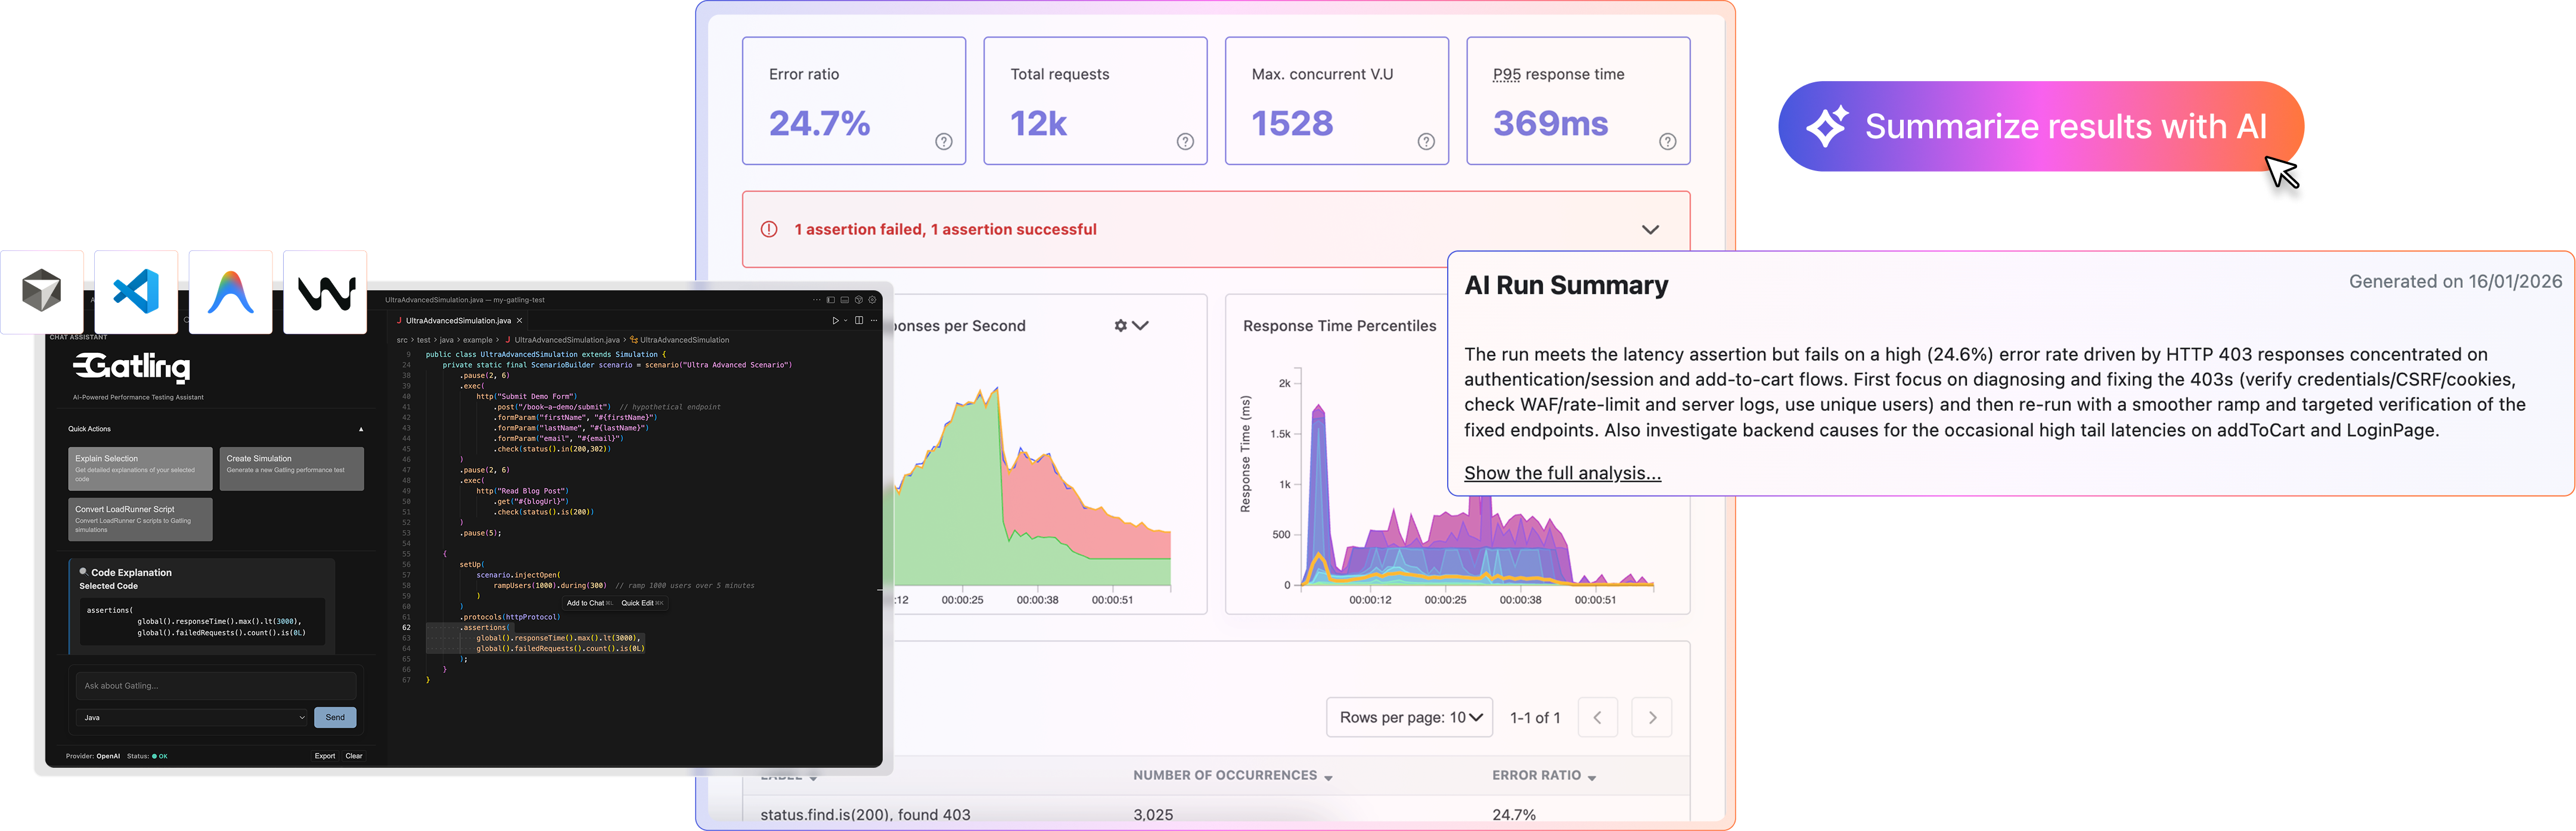Select the VS Code icon
Viewport: 2576px width, 831px height.
[x=136, y=291]
